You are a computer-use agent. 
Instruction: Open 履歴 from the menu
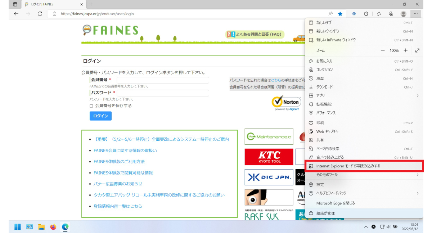[x=364, y=78]
